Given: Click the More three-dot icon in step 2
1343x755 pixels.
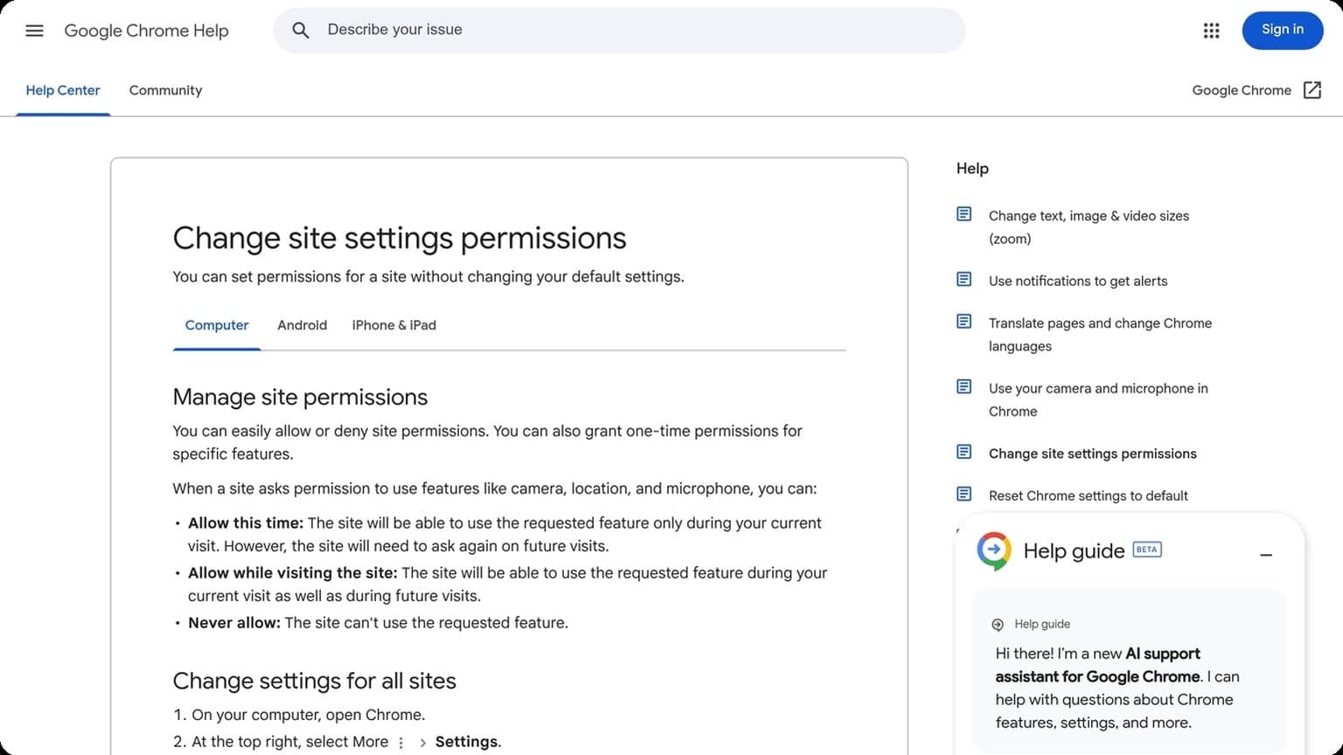Looking at the screenshot, I should (x=401, y=742).
